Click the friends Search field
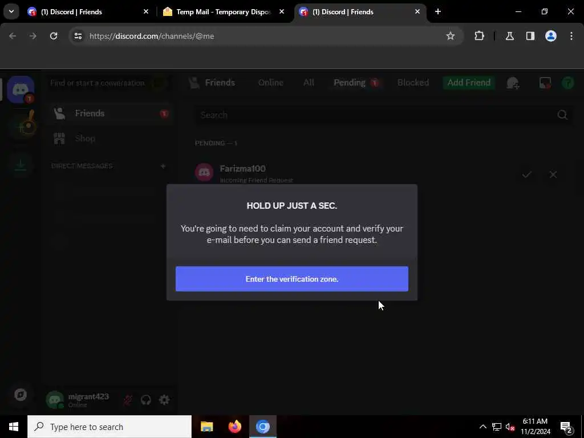This screenshot has height=438, width=584. pos(384,115)
